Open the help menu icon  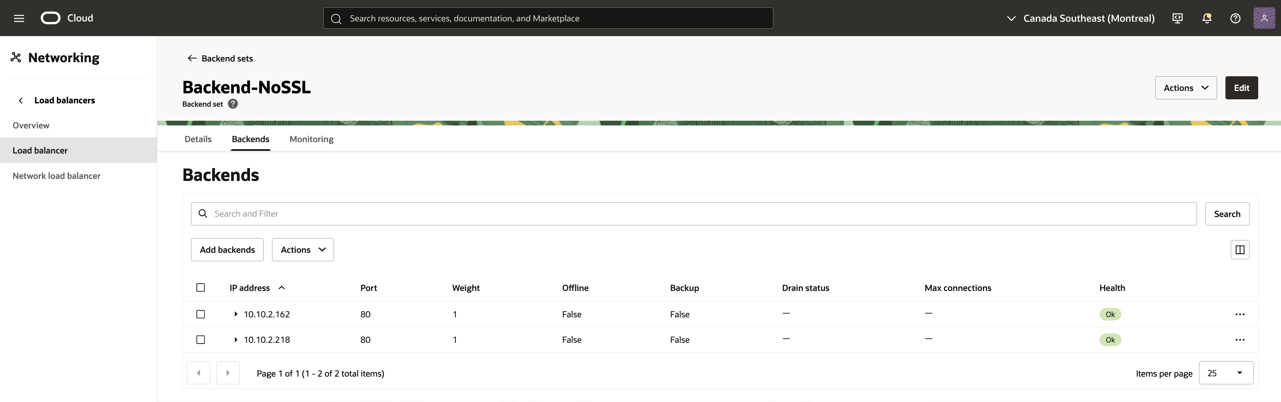click(x=1235, y=18)
